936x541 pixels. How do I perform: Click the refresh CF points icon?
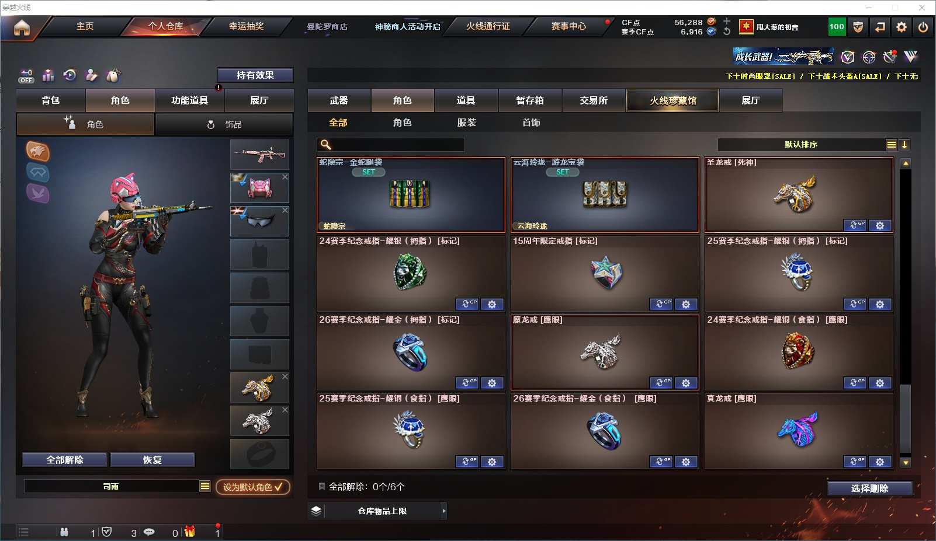pyautogui.click(x=727, y=32)
